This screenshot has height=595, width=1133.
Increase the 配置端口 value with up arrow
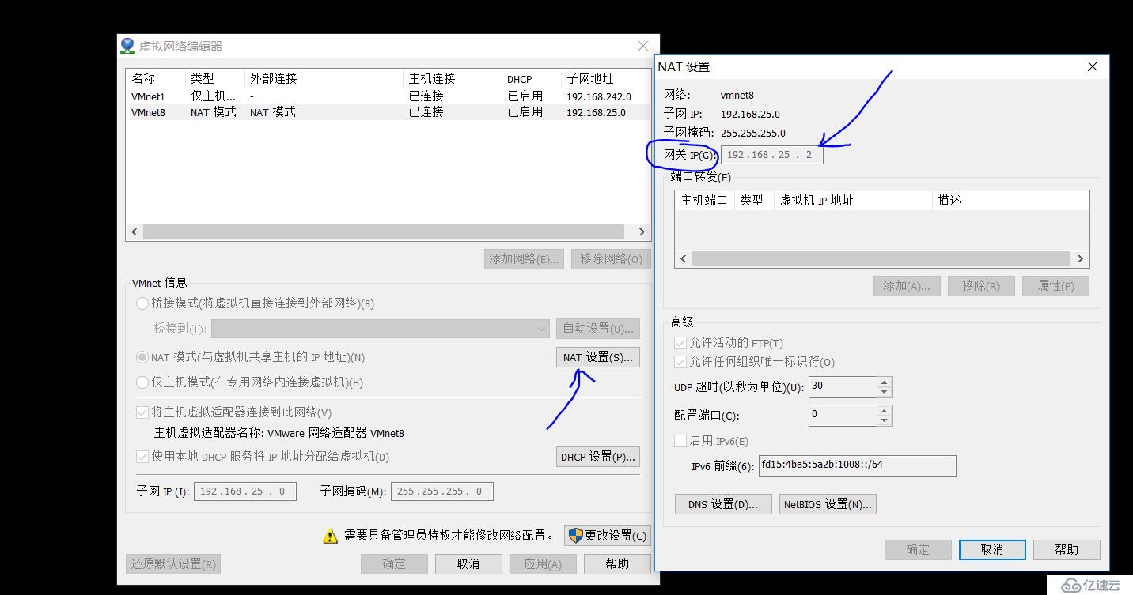coord(885,411)
